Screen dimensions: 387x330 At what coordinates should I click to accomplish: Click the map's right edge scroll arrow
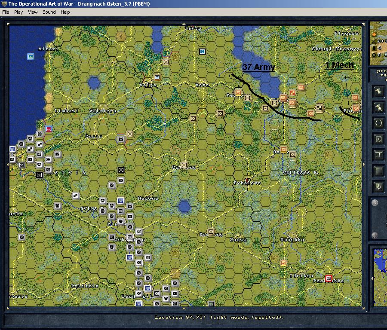click(x=363, y=165)
